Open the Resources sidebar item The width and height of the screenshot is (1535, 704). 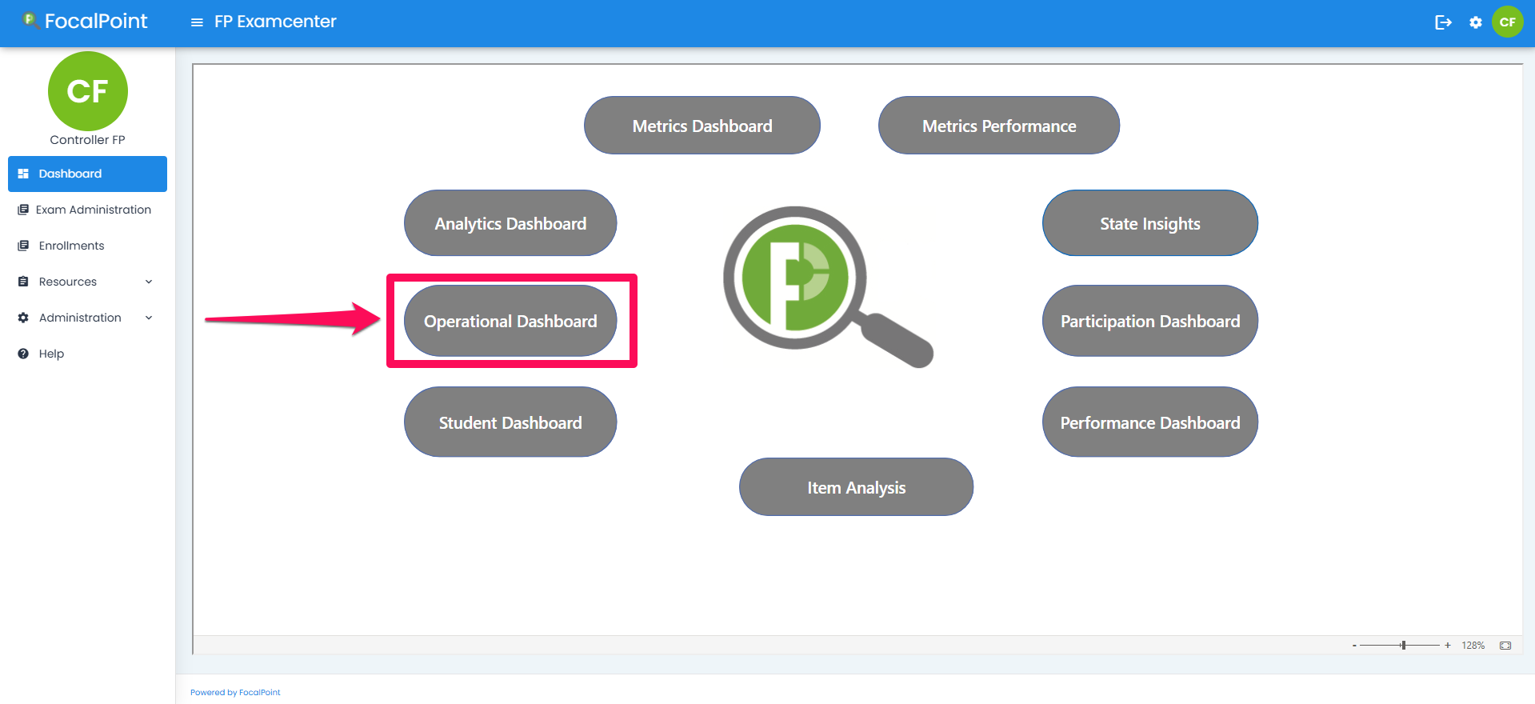coord(87,282)
